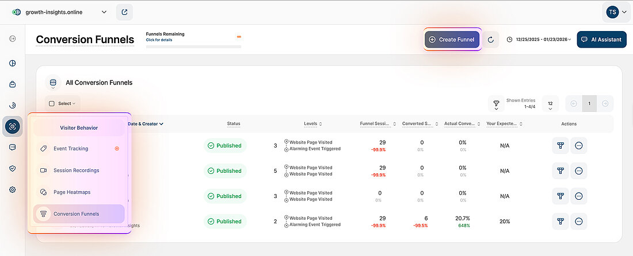633x256 pixels.
Task: Open site in new tab icon
Action: pyautogui.click(x=124, y=12)
